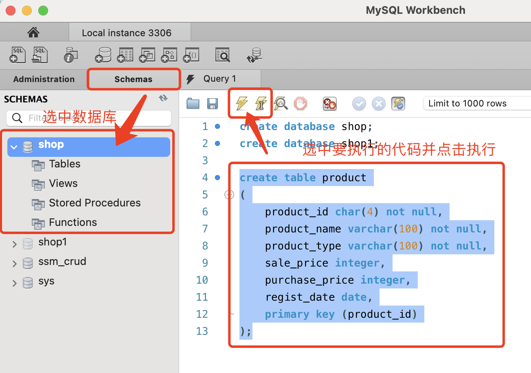Select Tables under shop
Screen dimensions: 531x373
(65, 164)
